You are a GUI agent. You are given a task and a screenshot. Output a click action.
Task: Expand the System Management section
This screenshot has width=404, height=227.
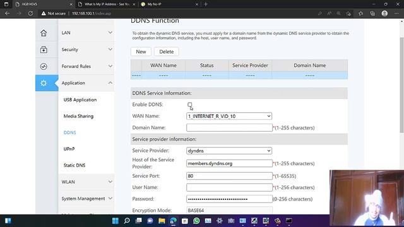coord(86,199)
